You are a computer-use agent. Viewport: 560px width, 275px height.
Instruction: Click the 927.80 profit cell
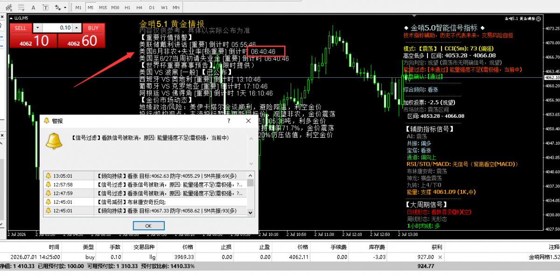pyautogui.click(x=425, y=257)
